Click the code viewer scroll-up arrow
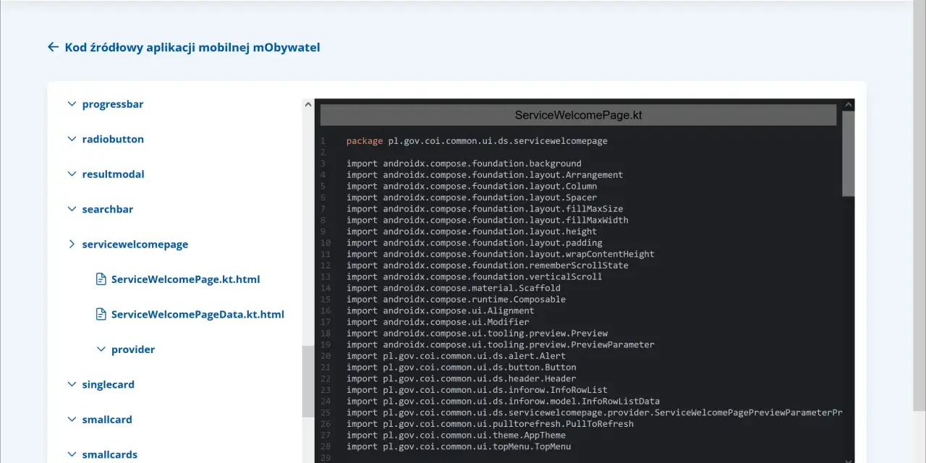Image resolution: width=926 pixels, height=463 pixels. click(849, 106)
